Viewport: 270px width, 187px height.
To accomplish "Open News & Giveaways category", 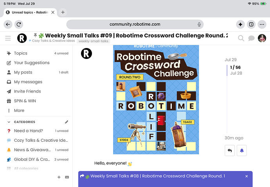I will [37, 150].
